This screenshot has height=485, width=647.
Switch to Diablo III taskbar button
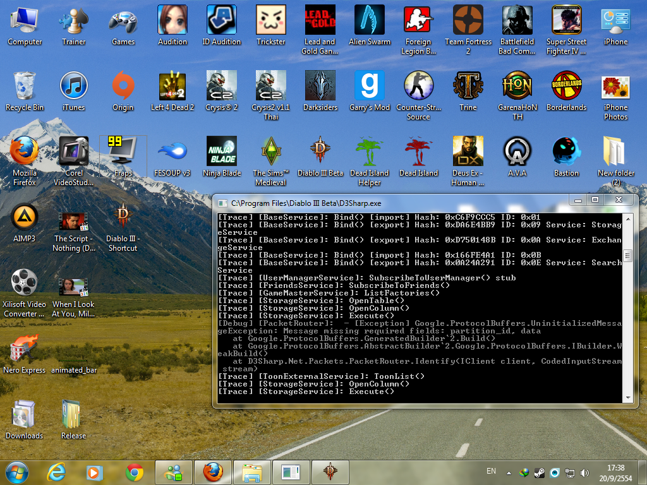pos(330,472)
